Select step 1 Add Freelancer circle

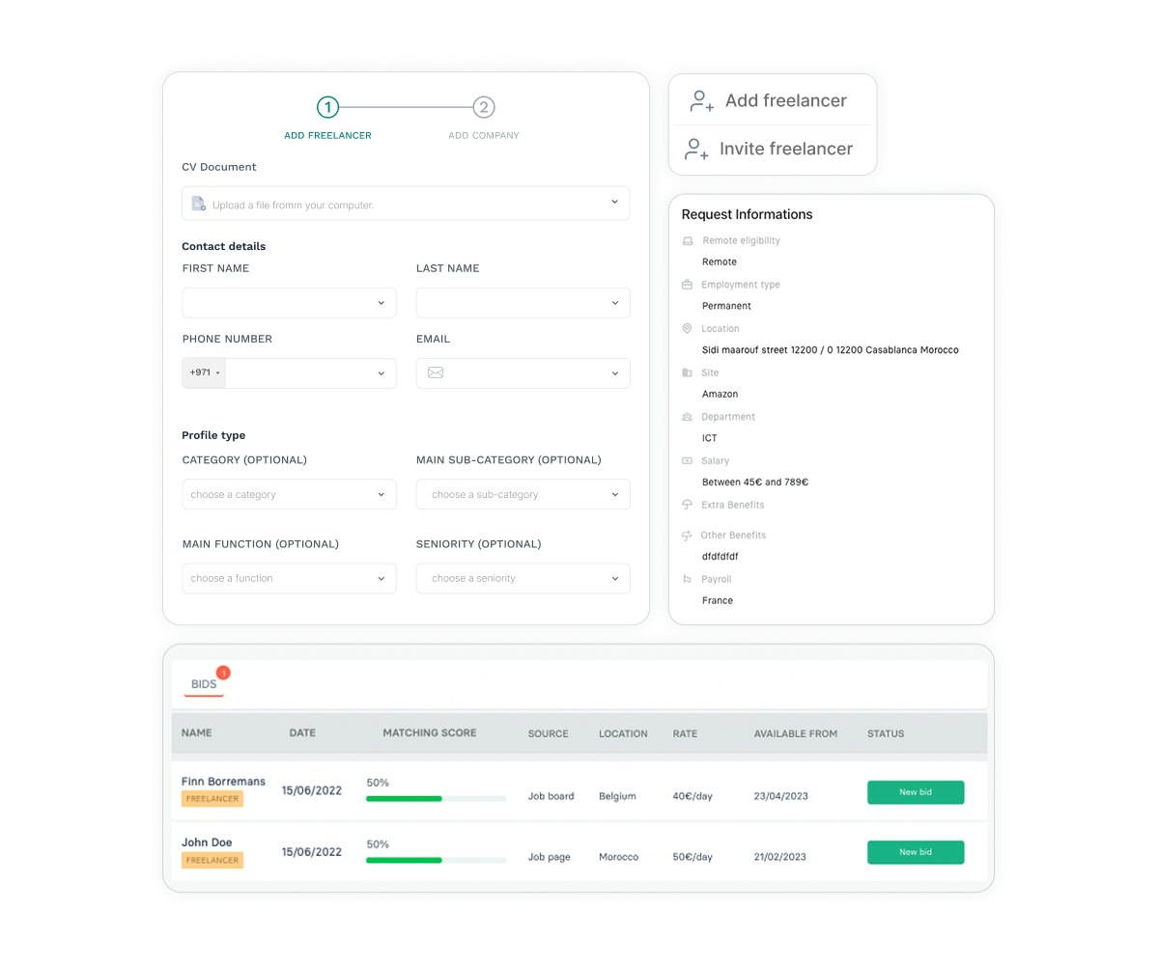[x=328, y=107]
